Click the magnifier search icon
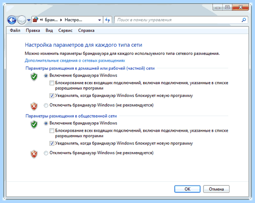The height and width of the screenshot is (203, 255). point(244,20)
